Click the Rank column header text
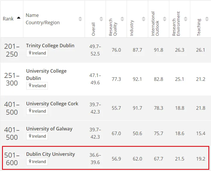Image resolution: width=211 pixels, height=171 pixels. (8, 19)
